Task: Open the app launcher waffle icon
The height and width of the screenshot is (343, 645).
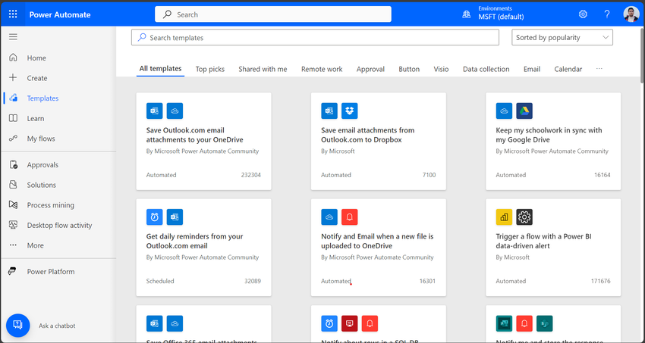Action: (x=13, y=14)
